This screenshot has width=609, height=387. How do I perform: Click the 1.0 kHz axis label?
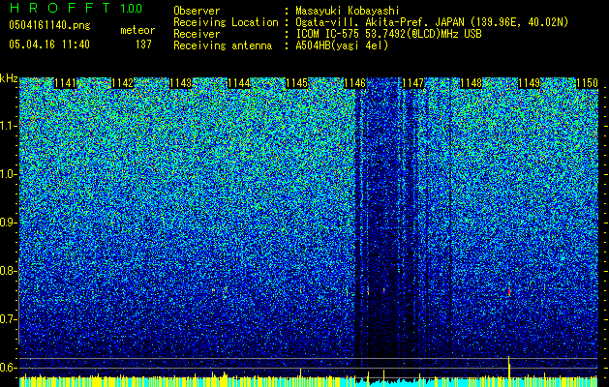8,174
